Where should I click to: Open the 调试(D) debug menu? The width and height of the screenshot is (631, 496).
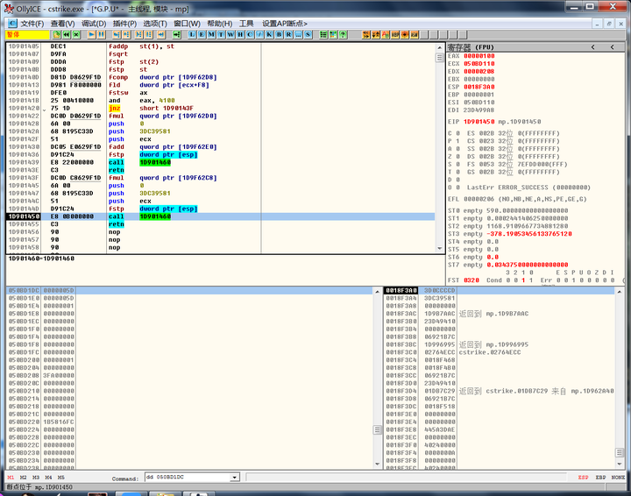pos(94,23)
